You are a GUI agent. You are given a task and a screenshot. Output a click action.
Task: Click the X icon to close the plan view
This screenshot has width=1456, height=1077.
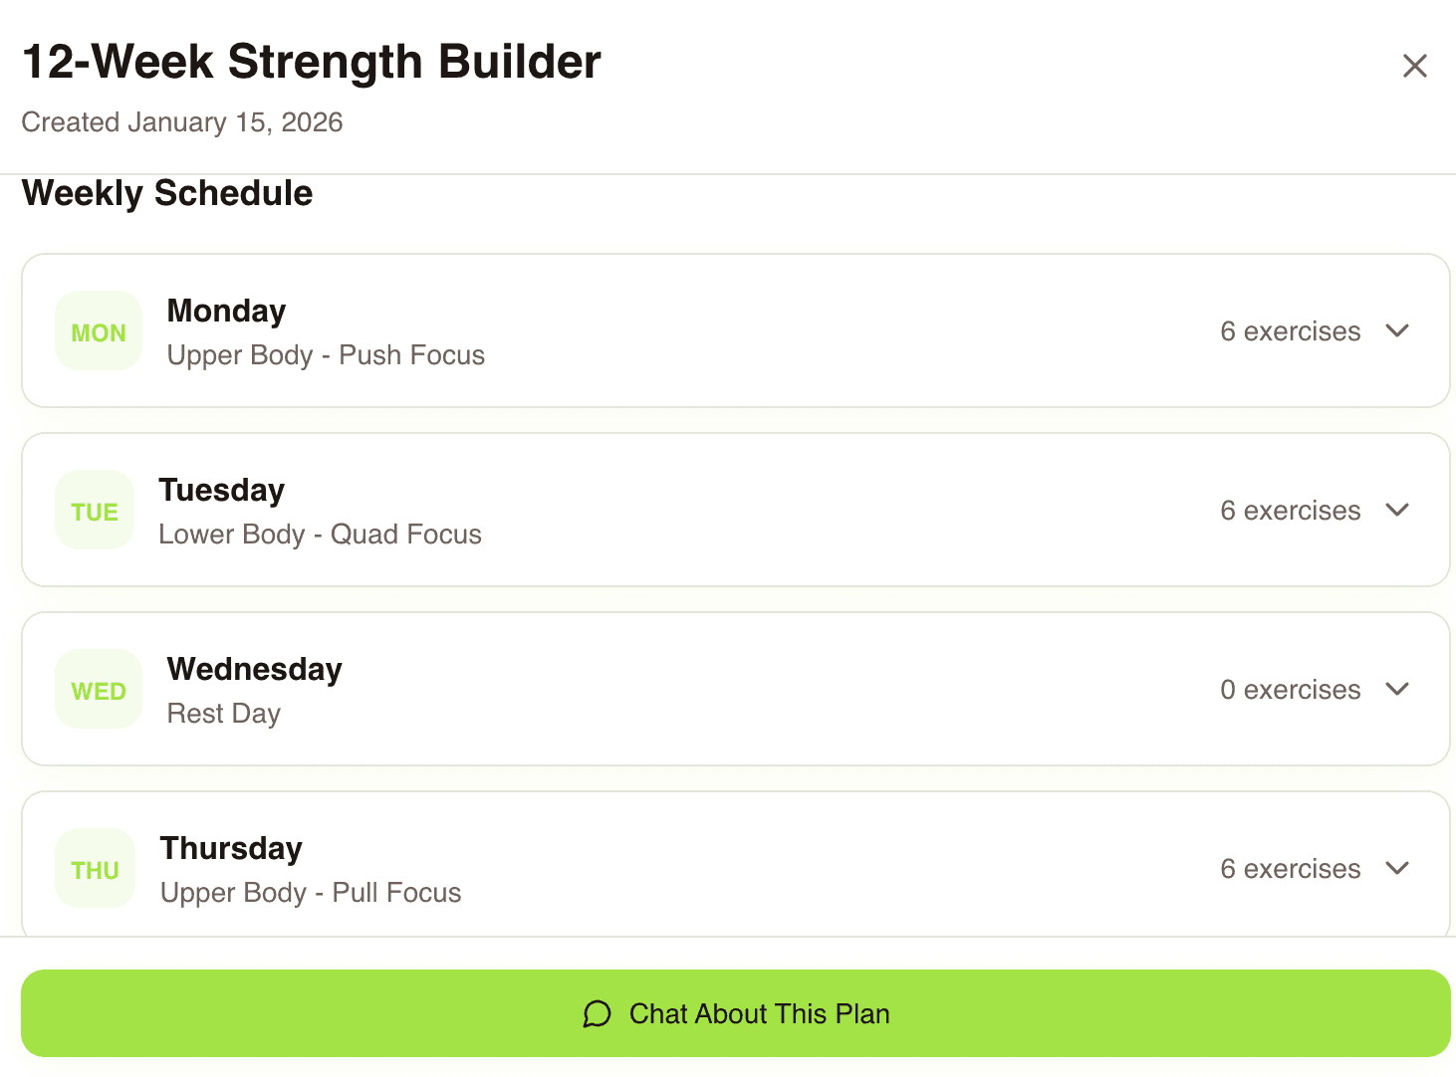coord(1414,66)
